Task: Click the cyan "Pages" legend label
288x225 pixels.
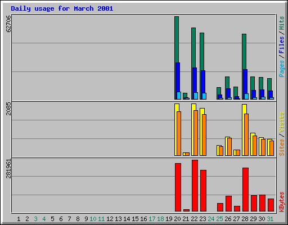Action: tap(281, 69)
